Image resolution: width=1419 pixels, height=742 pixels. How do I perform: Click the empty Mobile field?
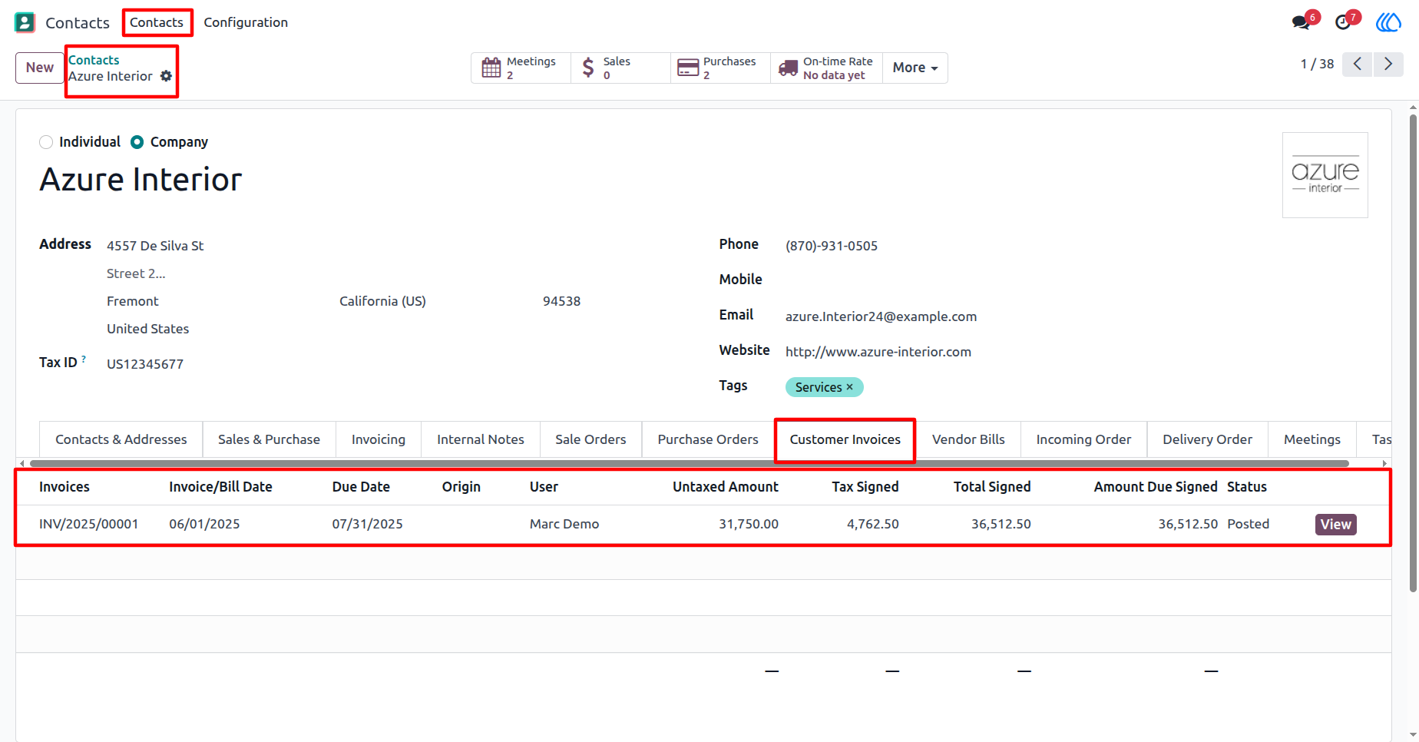(1077, 280)
